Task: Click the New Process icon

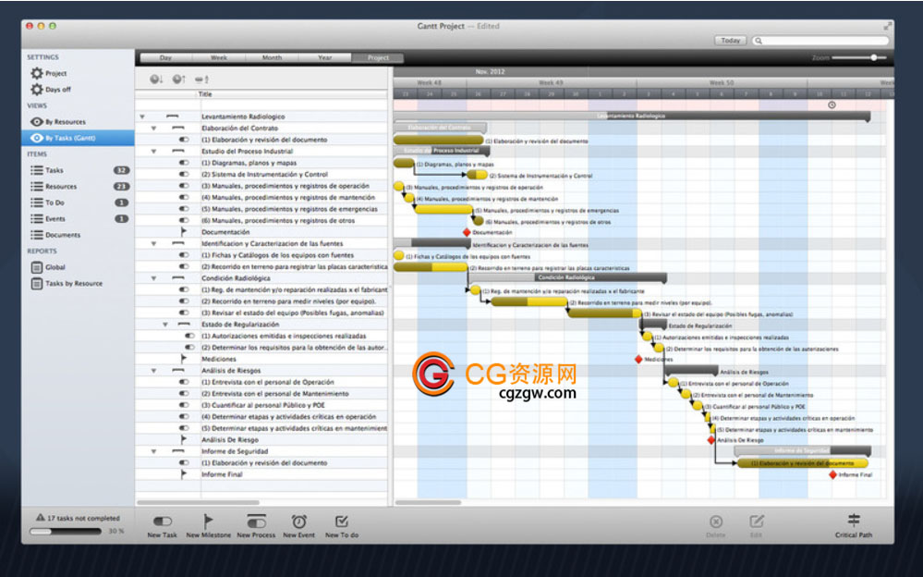Action: pyautogui.click(x=256, y=522)
